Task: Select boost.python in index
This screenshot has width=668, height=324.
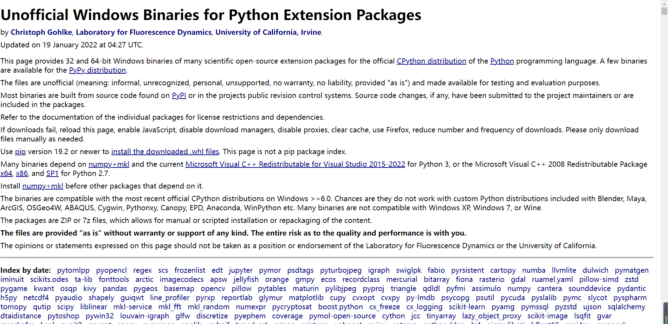Action: 341,307
